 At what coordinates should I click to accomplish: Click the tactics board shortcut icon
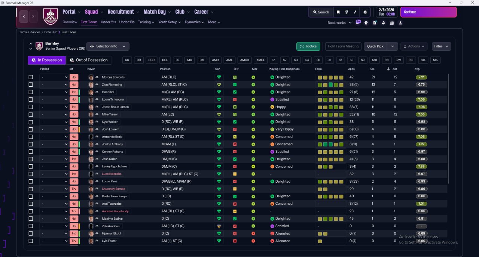pyautogui.click(x=375, y=23)
